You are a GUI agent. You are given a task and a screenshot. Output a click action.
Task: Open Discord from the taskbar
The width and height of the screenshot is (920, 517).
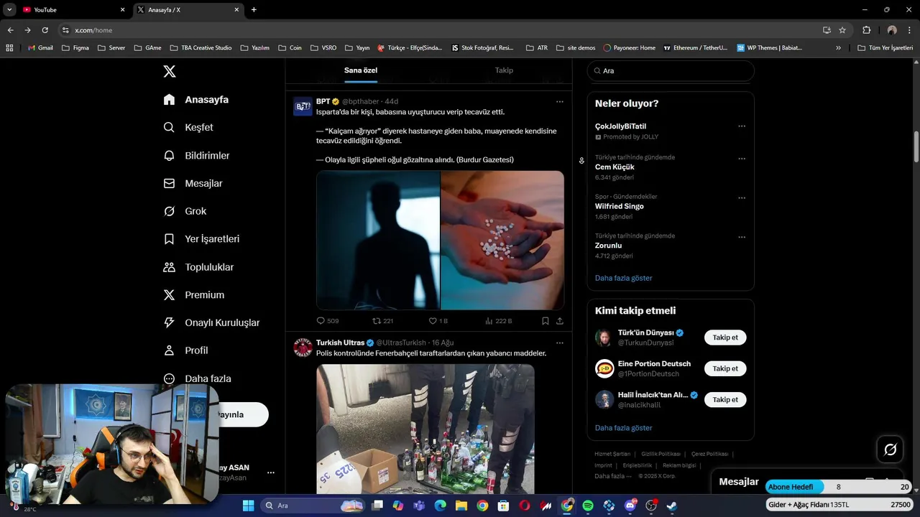pyautogui.click(x=630, y=506)
